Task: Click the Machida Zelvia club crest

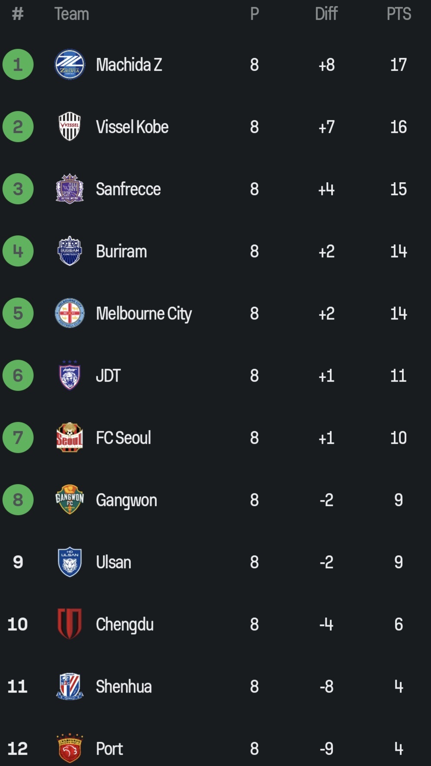Action: click(70, 65)
